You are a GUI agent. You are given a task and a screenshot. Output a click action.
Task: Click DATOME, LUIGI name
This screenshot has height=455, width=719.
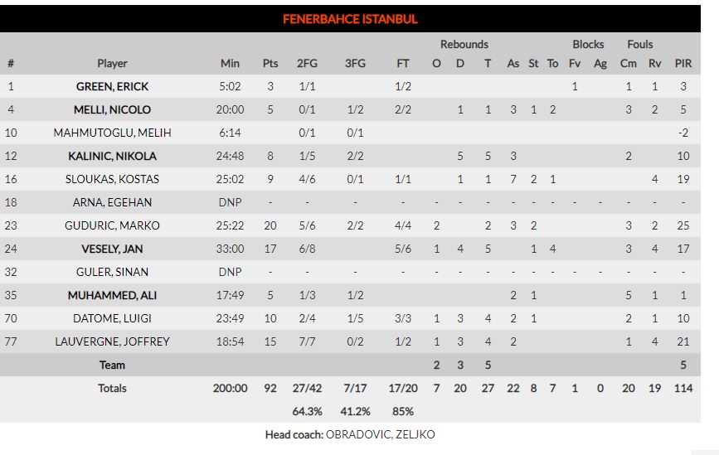pyautogui.click(x=112, y=318)
